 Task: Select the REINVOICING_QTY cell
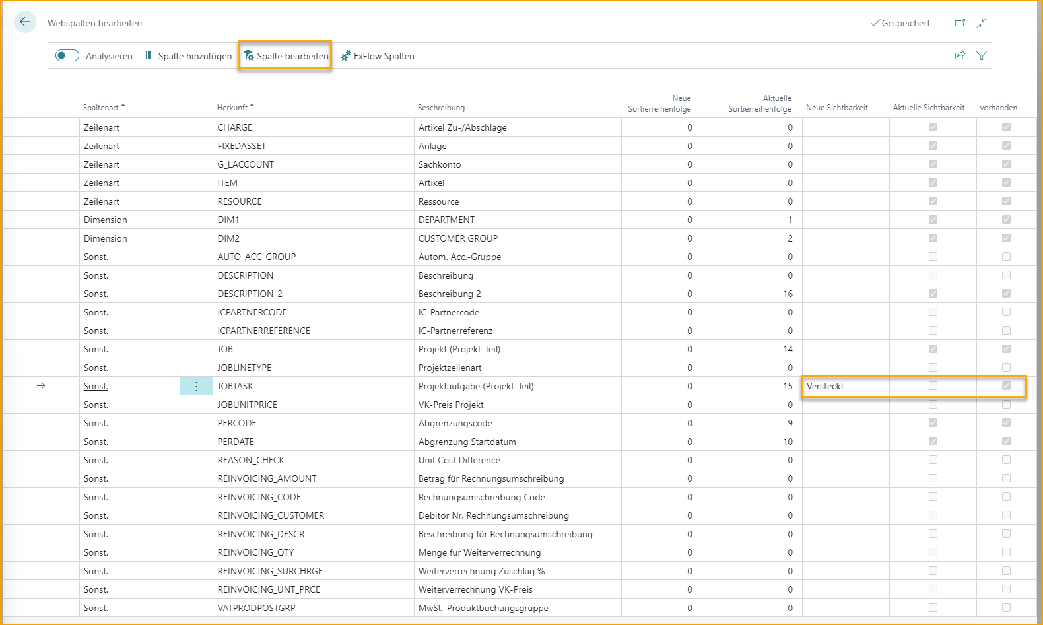(314, 552)
